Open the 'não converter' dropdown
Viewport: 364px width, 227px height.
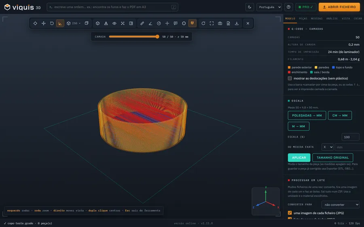coord(341,204)
